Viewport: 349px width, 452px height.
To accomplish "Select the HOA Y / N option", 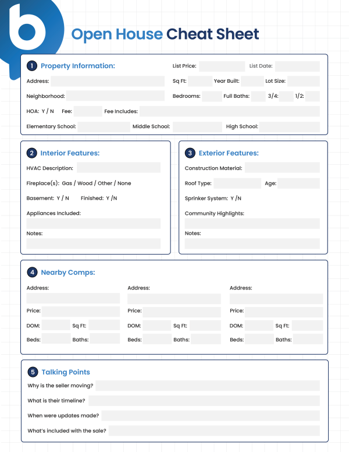I will point(48,111).
